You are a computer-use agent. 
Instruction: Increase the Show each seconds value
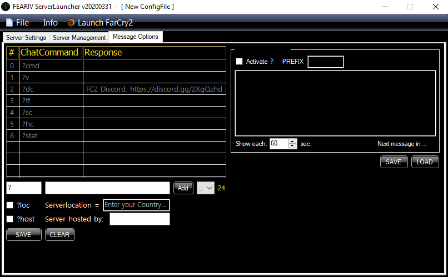pyautogui.click(x=293, y=141)
